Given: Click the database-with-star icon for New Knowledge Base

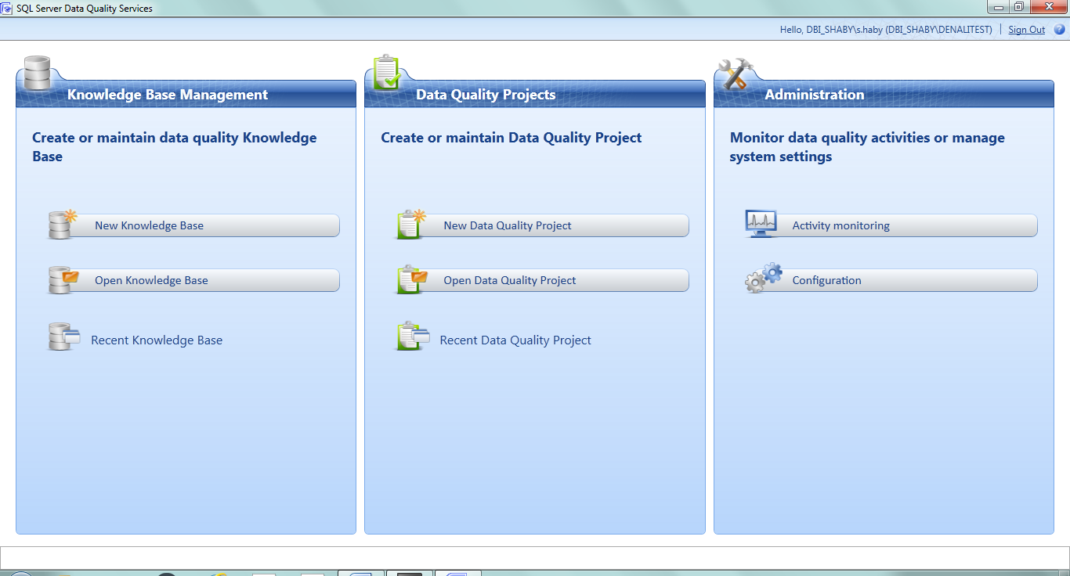Looking at the screenshot, I should pos(63,225).
